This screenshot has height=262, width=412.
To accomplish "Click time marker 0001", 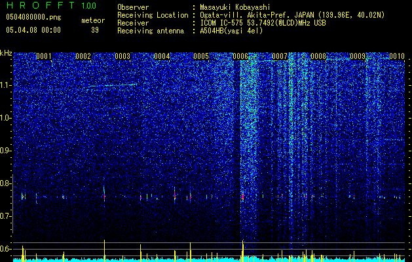I will 44,56.
